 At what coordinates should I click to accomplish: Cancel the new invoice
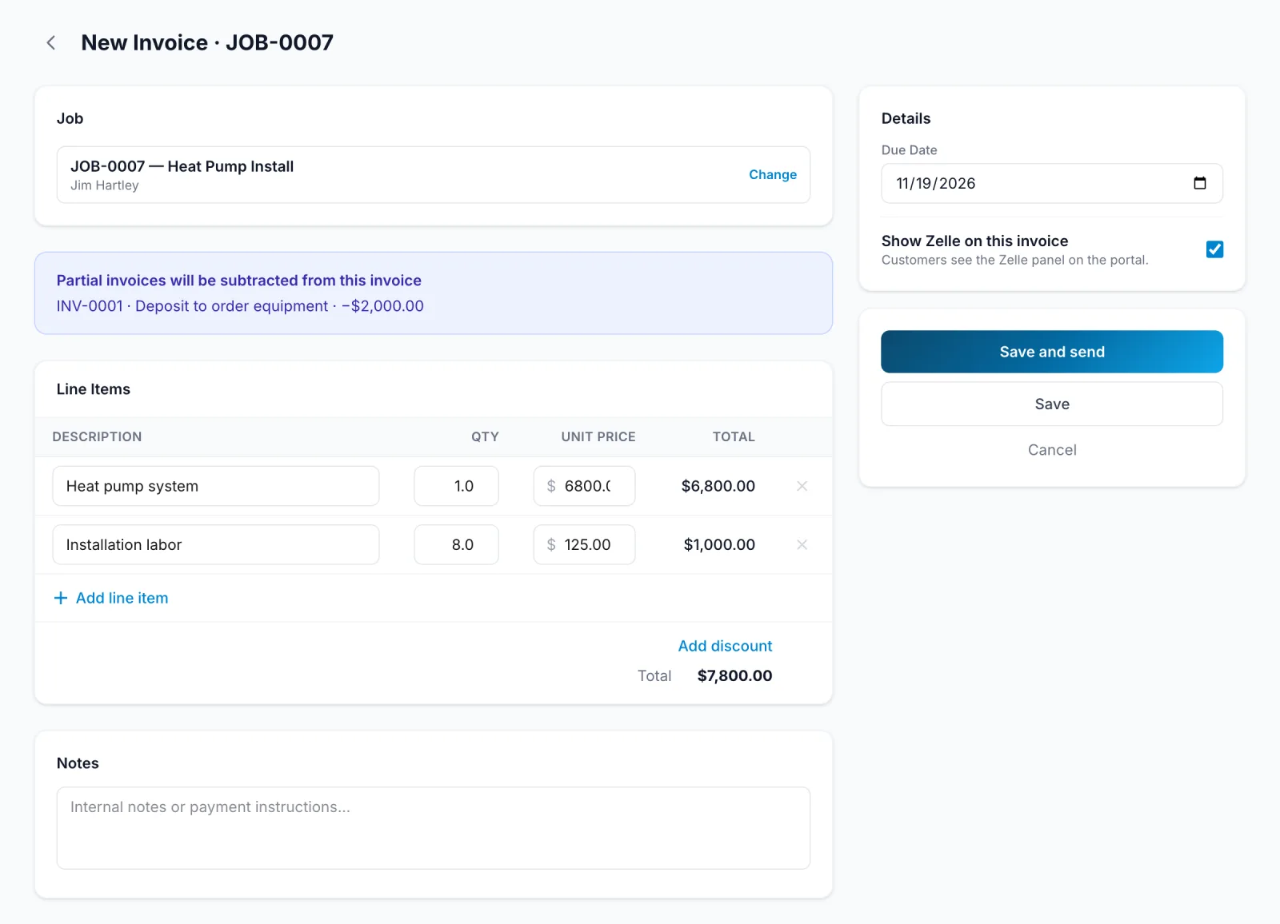point(1052,450)
